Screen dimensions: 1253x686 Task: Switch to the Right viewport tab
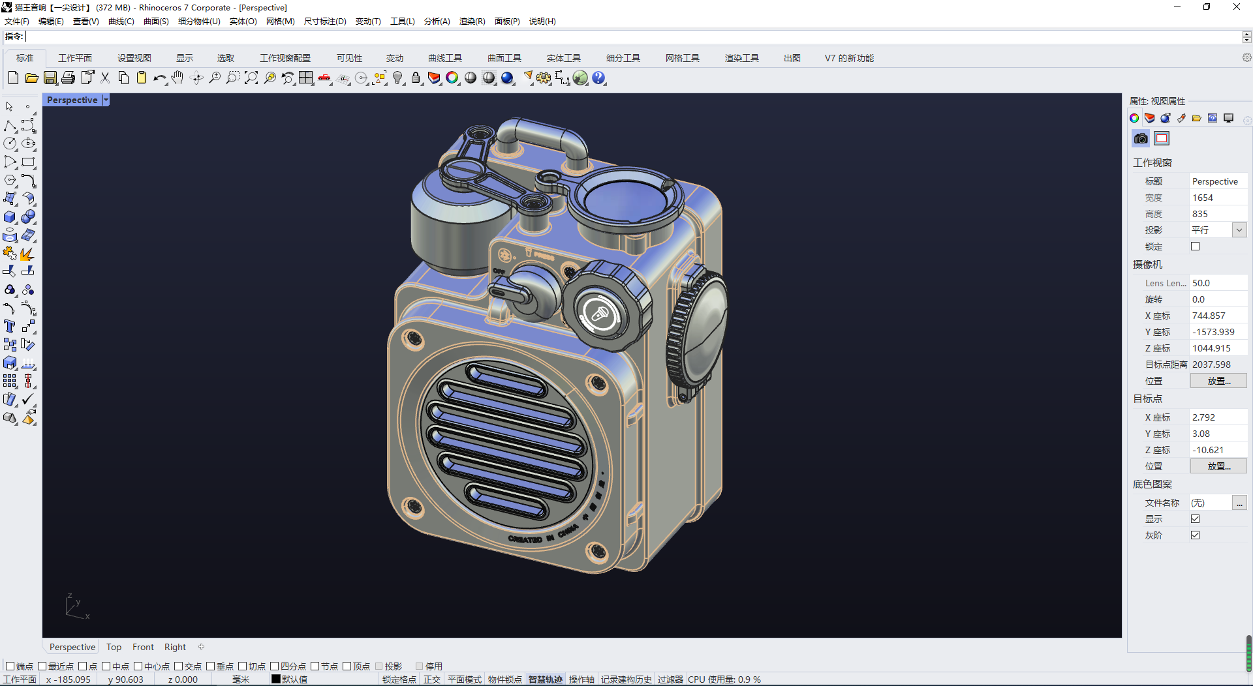pos(175,647)
